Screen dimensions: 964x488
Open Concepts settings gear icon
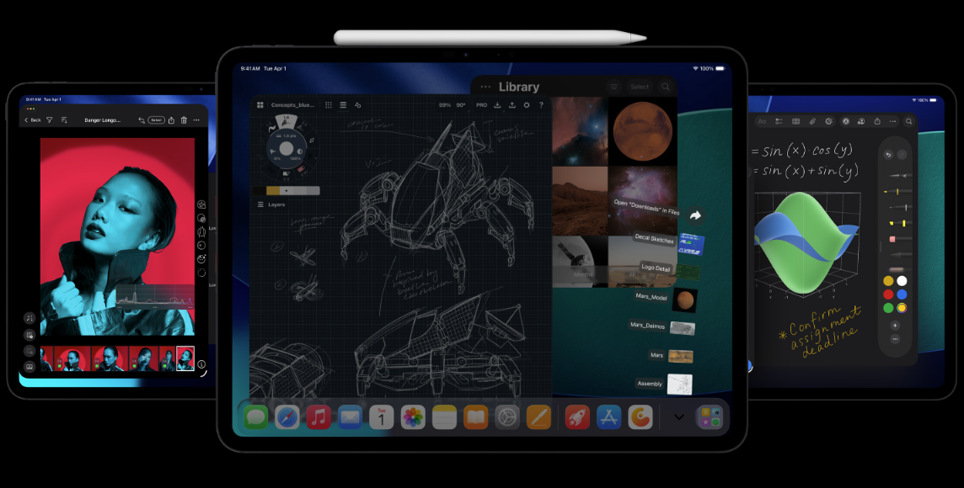pos(527,105)
